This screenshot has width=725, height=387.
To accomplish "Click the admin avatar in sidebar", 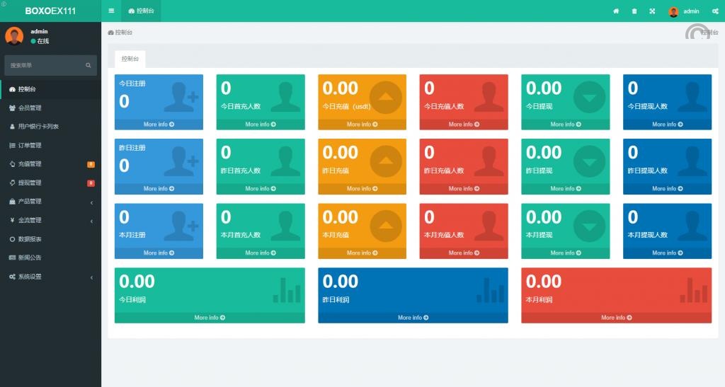I will (x=14, y=36).
